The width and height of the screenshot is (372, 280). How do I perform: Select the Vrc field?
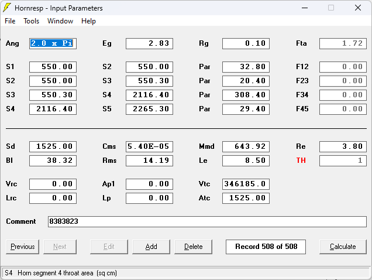coord(53,184)
